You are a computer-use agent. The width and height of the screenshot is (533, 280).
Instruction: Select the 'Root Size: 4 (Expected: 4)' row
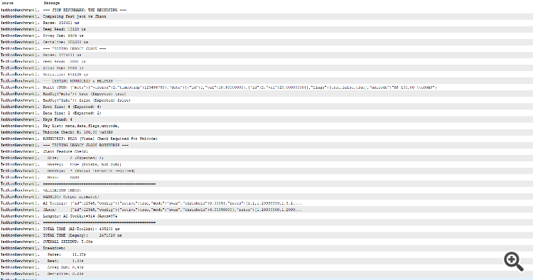(x=266, y=107)
